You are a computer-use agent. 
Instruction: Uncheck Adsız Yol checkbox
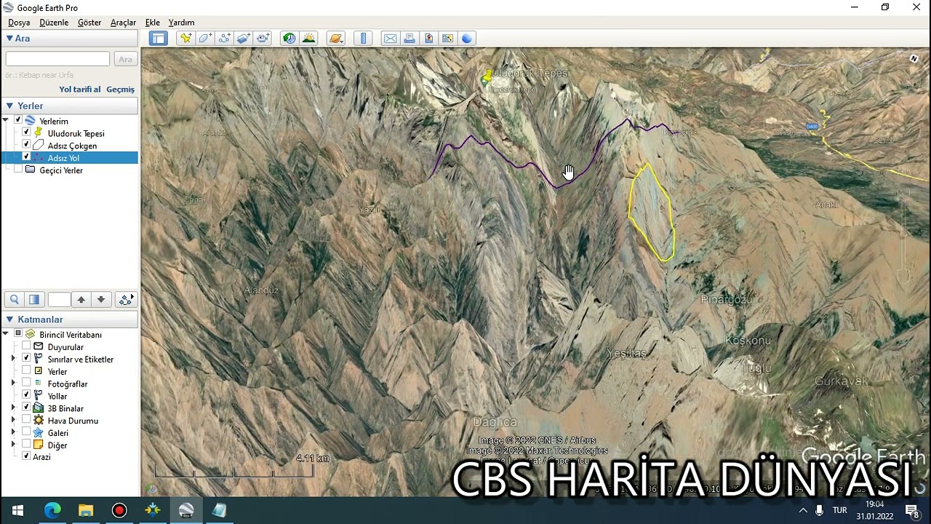[x=27, y=157]
